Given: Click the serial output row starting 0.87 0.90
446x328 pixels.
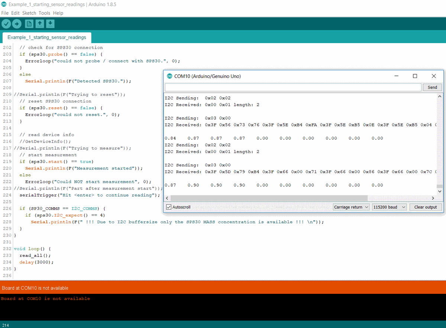Looking at the screenshot, I should pos(274,185).
